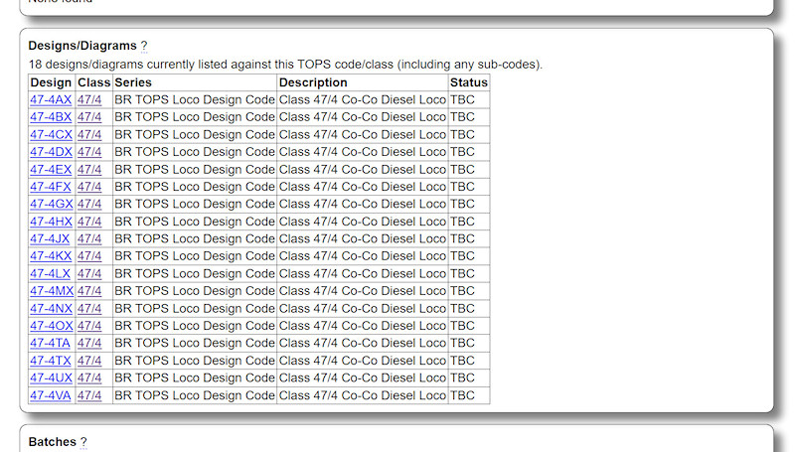Viewport: 795px width, 452px height.
Task: View the 47-4GX design page
Action: [x=51, y=204]
